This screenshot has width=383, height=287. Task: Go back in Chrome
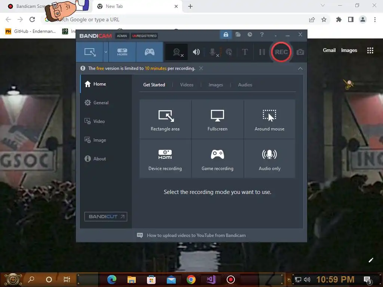click(8, 19)
